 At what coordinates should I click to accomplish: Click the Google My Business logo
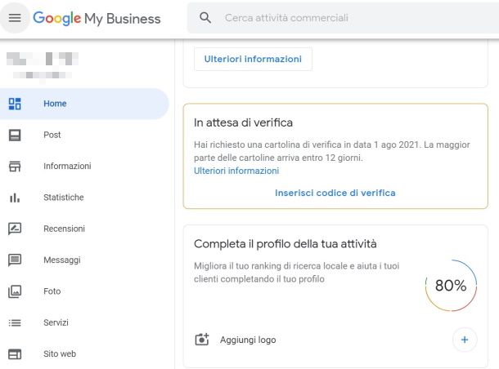pos(97,18)
